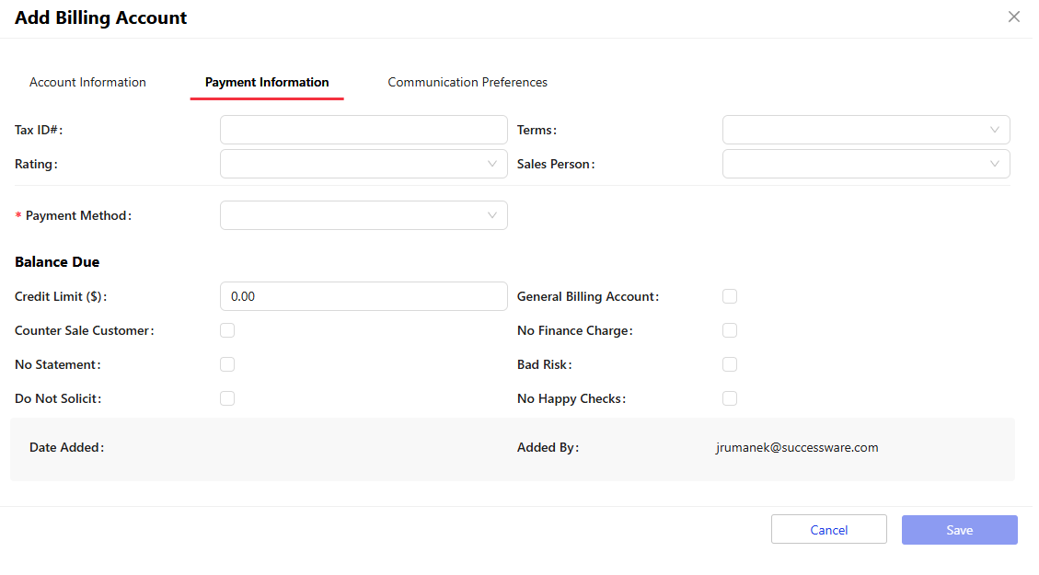Check the No Happy Checks checkbox
The width and height of the screenshot is (1039, 575).
click(x=730, y=398)
